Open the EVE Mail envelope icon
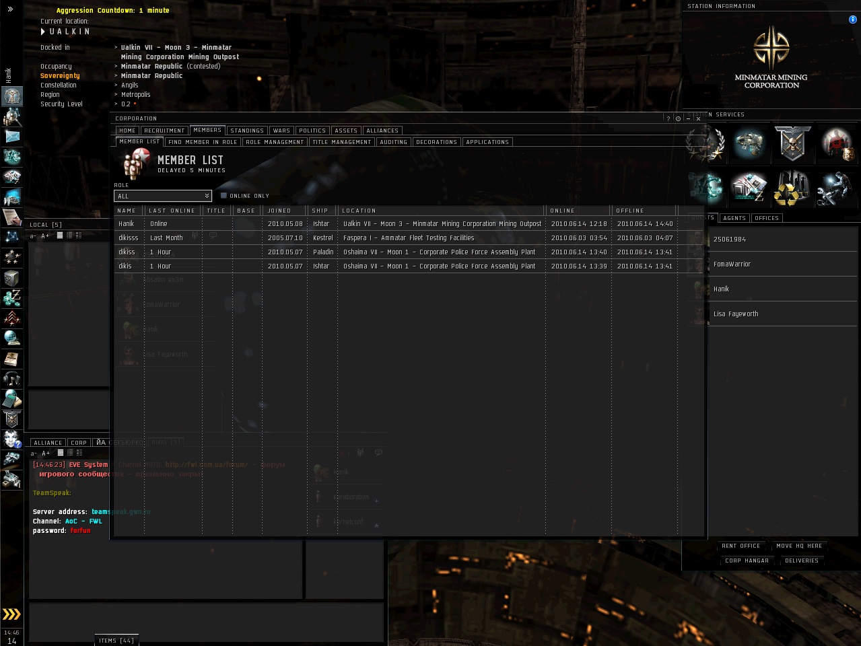 [x=11, y=137]
